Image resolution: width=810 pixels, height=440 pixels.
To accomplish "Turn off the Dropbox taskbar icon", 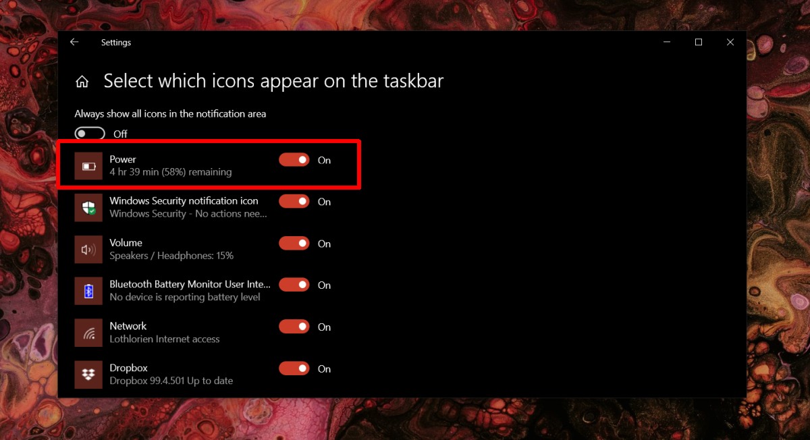I will tap(294, 368).
